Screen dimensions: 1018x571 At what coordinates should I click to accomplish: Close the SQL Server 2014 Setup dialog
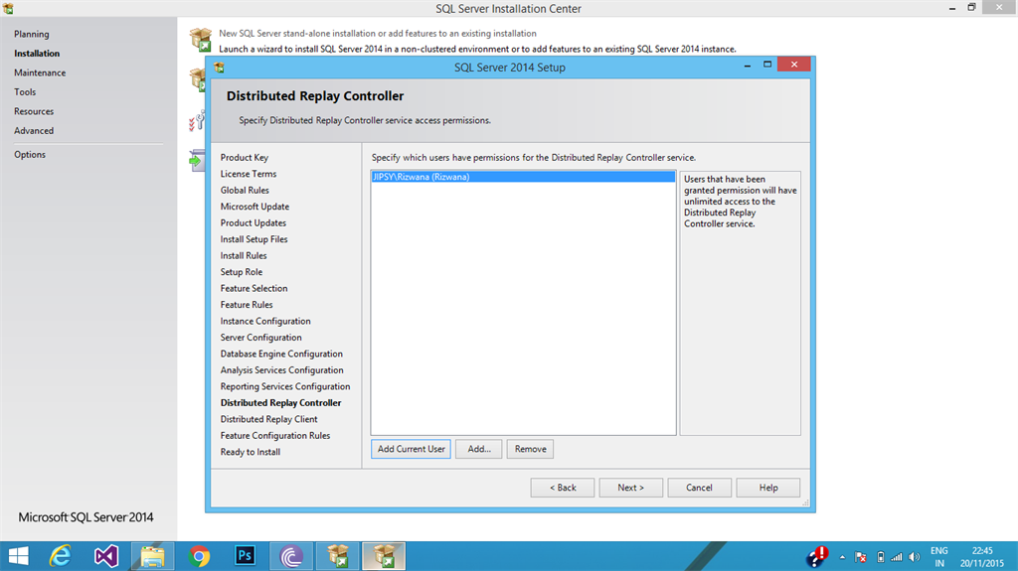794,65
